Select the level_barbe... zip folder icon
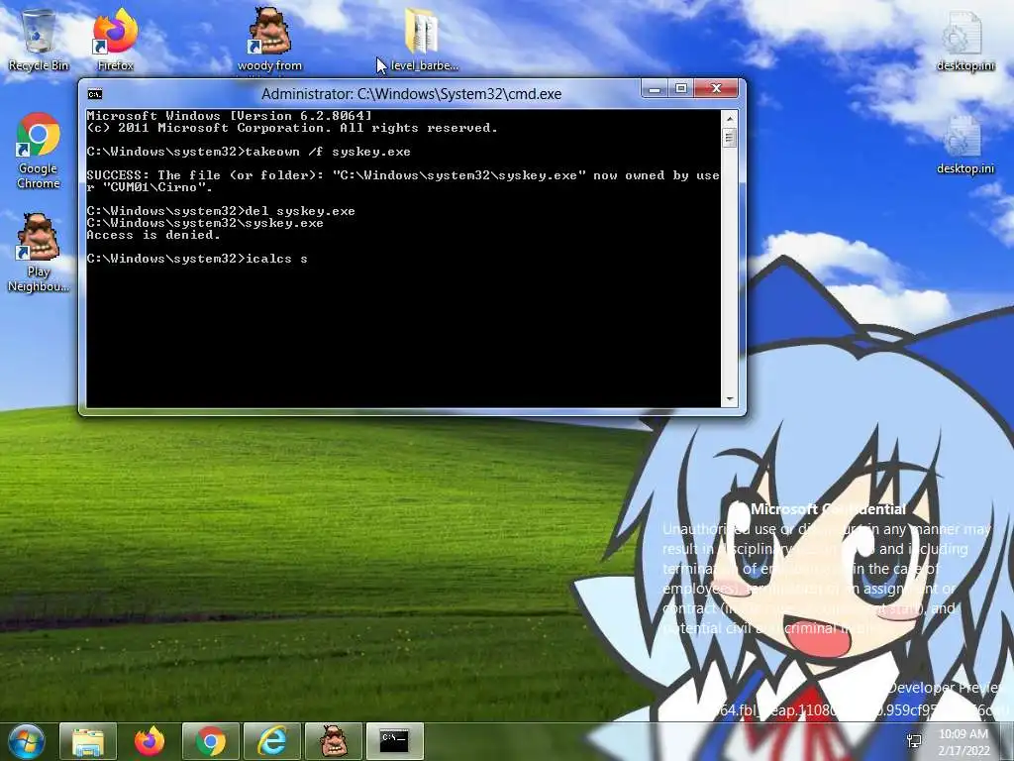 pos(424,40)
